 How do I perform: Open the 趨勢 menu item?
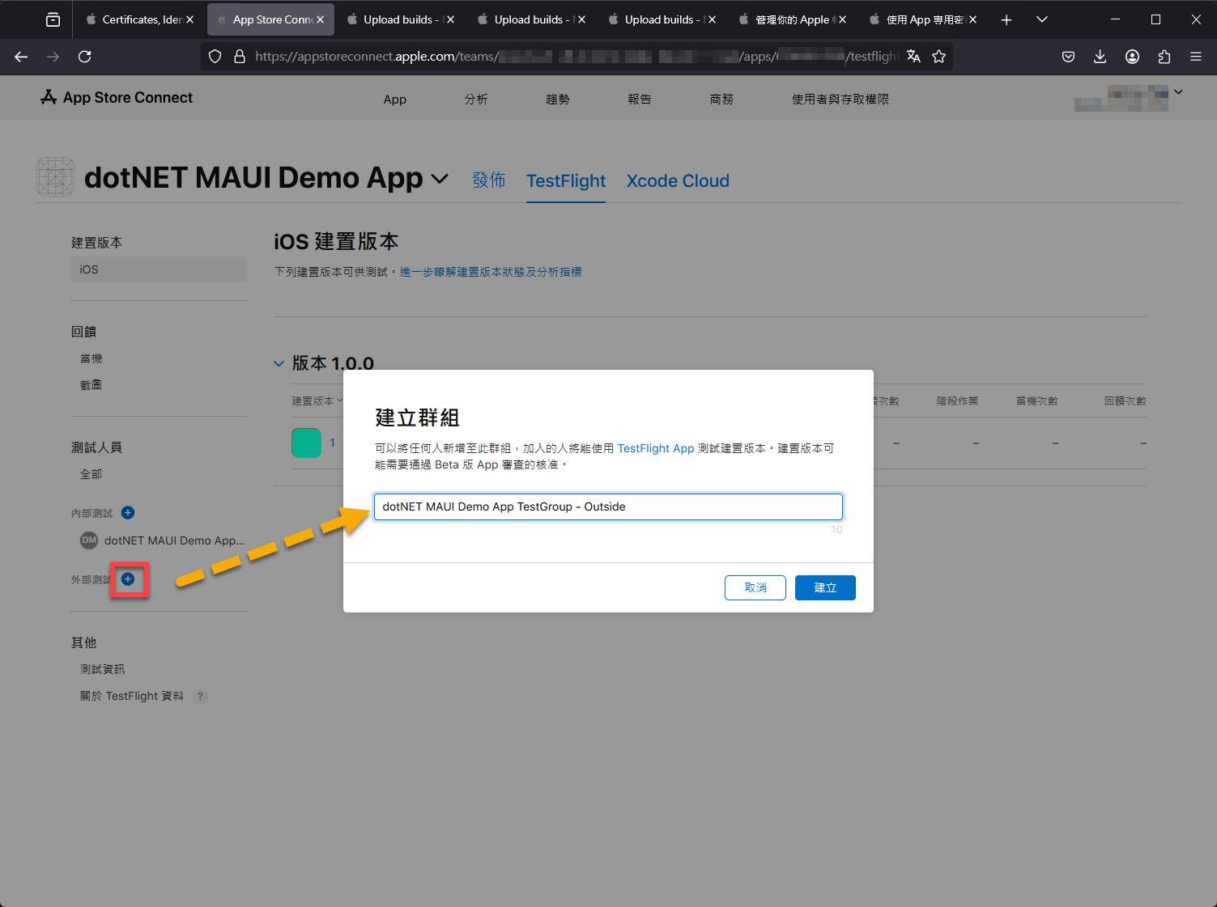pyautogui.click(x=558, y=99)
